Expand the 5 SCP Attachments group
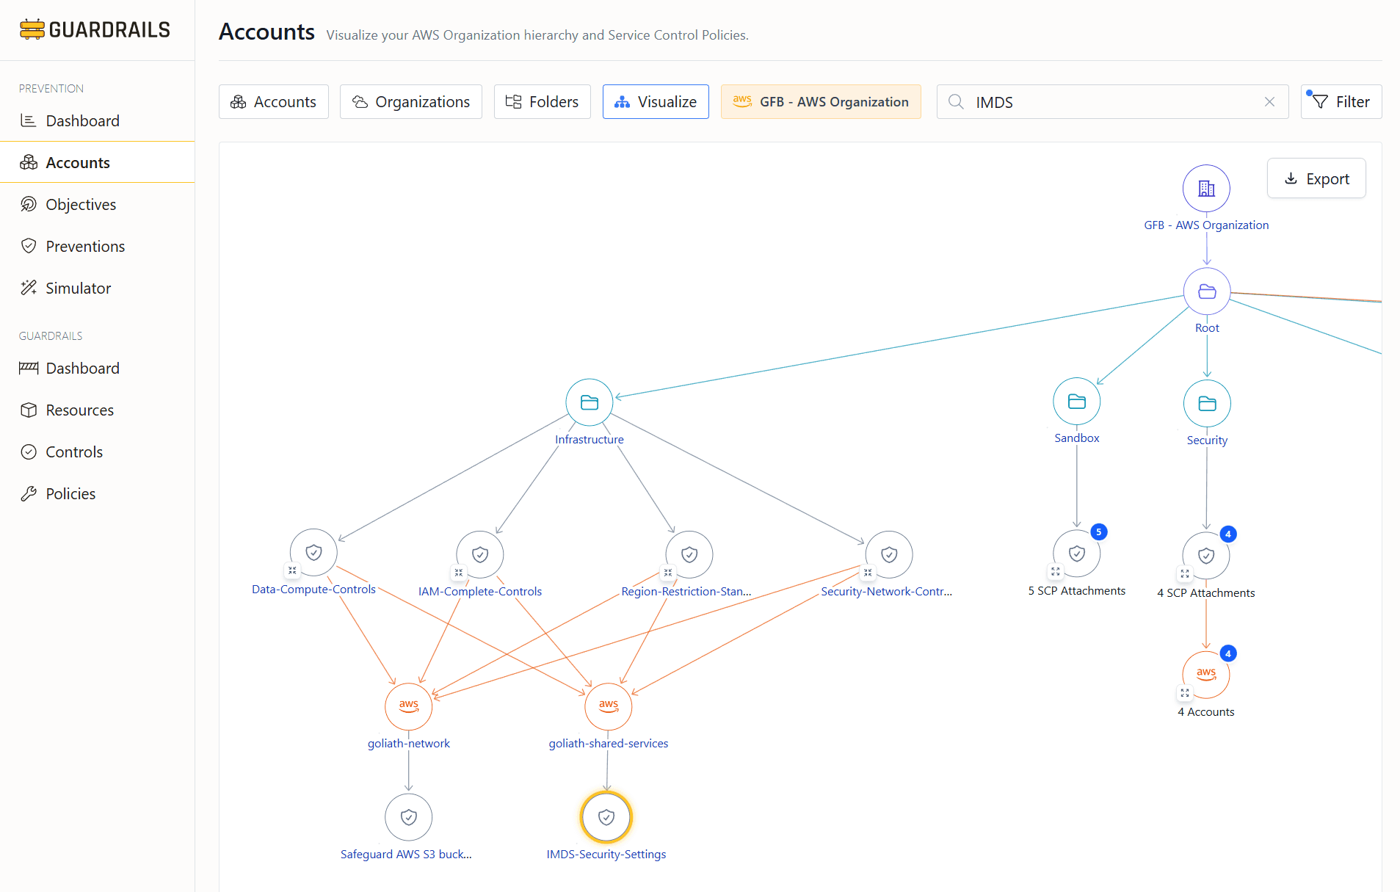The image size is (1400, 892). click(x=1056, y=571)
